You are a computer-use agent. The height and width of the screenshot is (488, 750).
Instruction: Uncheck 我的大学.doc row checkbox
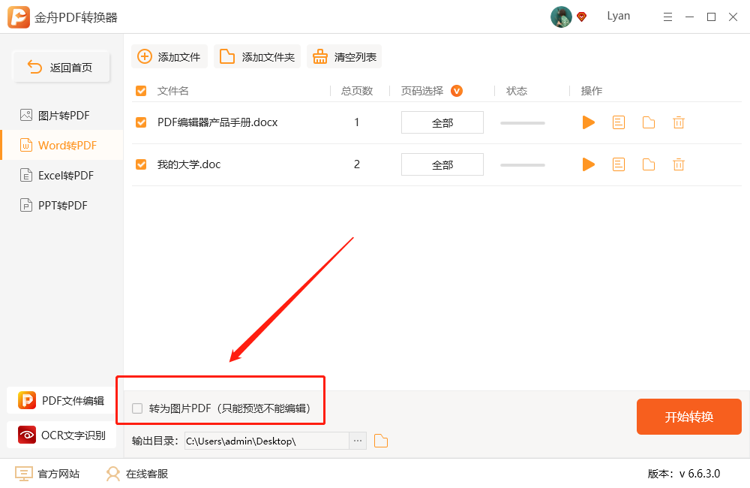point(141,164)
